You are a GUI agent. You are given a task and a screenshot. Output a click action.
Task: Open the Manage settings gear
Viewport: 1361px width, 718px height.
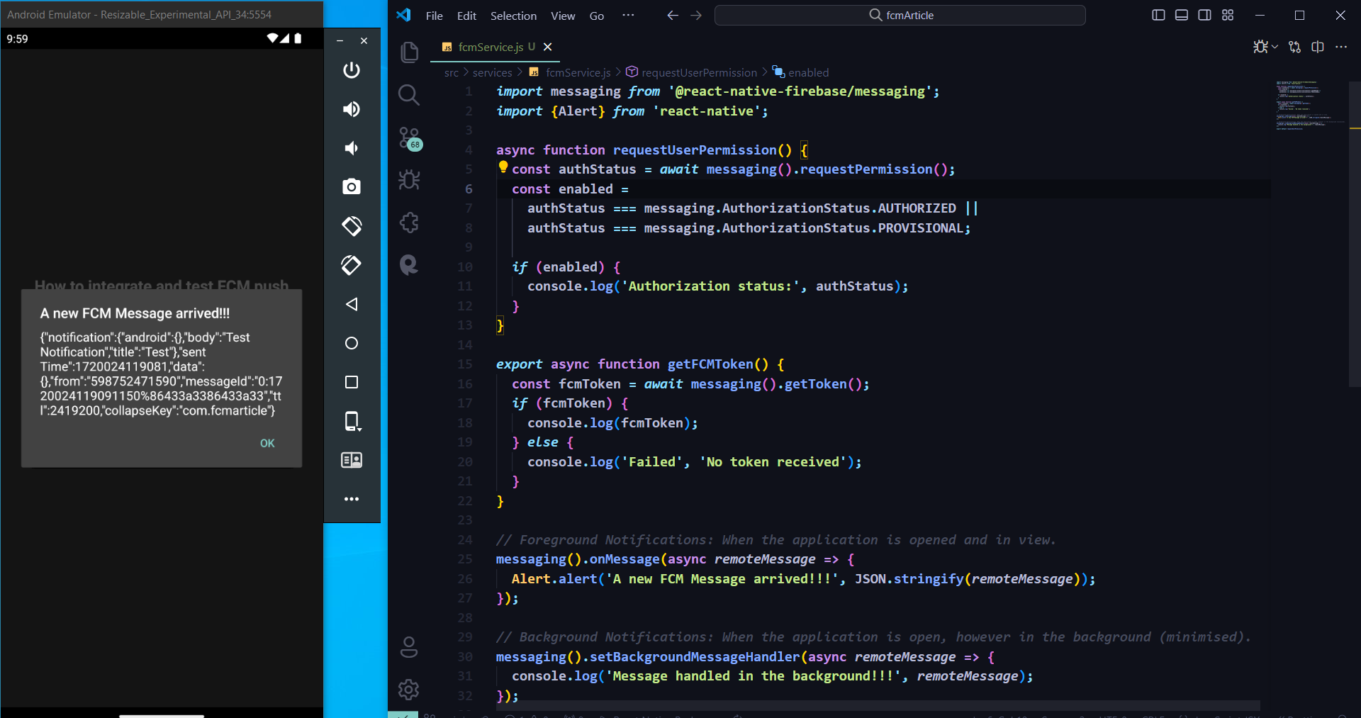[409, 689]
